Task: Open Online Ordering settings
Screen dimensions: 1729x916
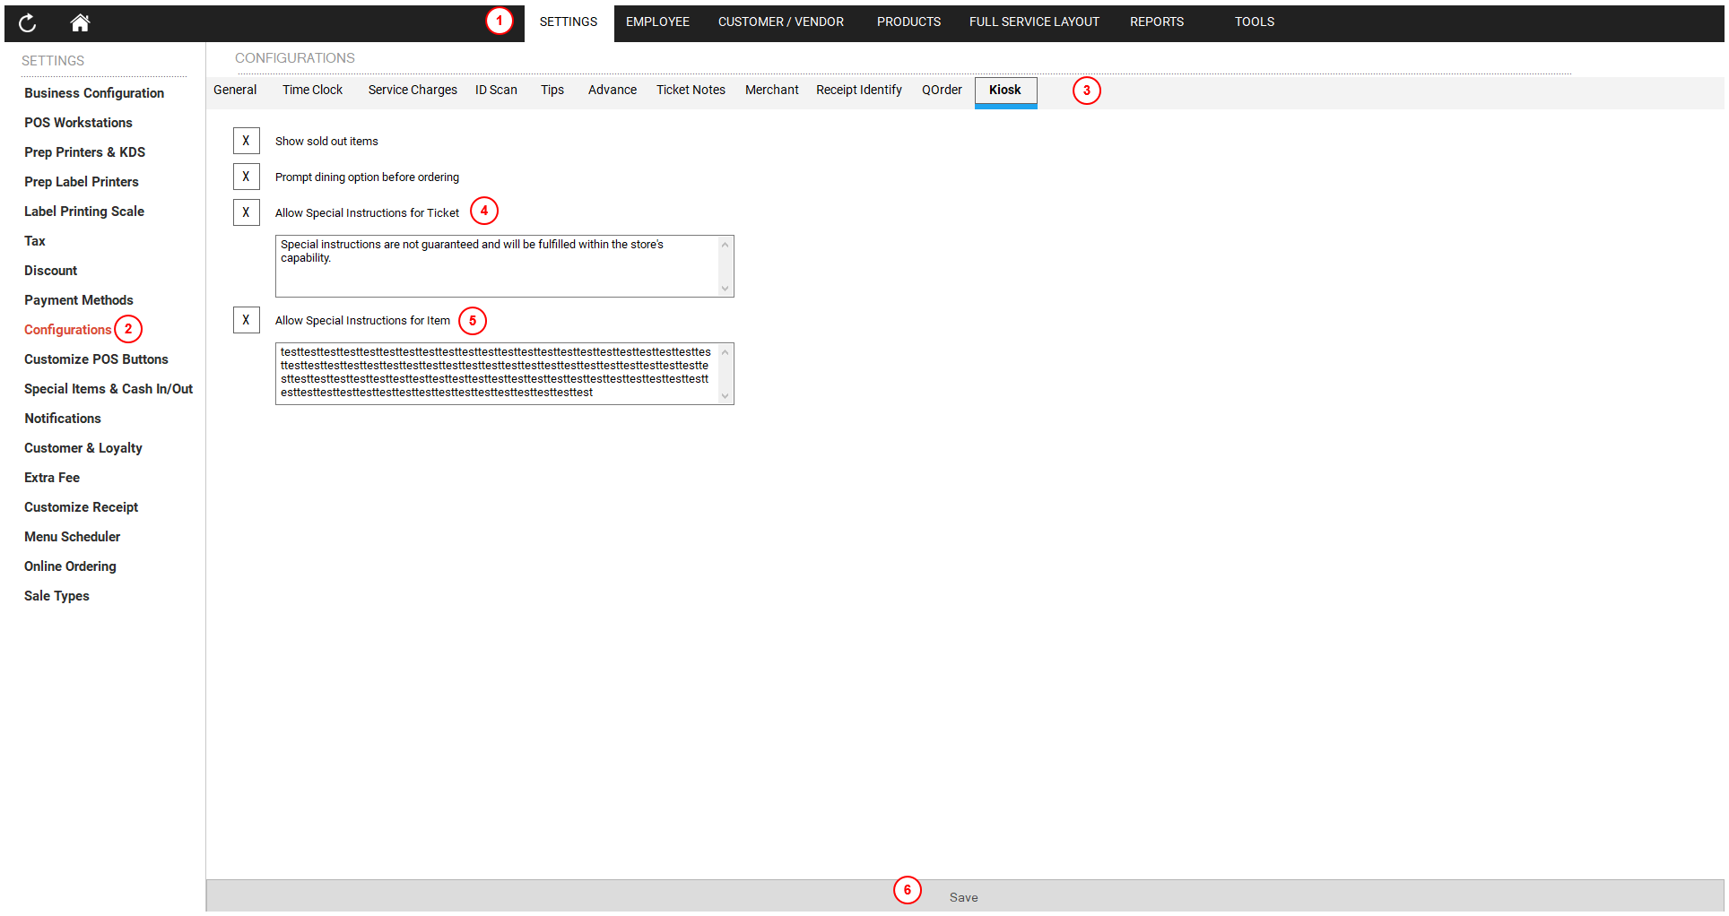Action: point(70,566)
